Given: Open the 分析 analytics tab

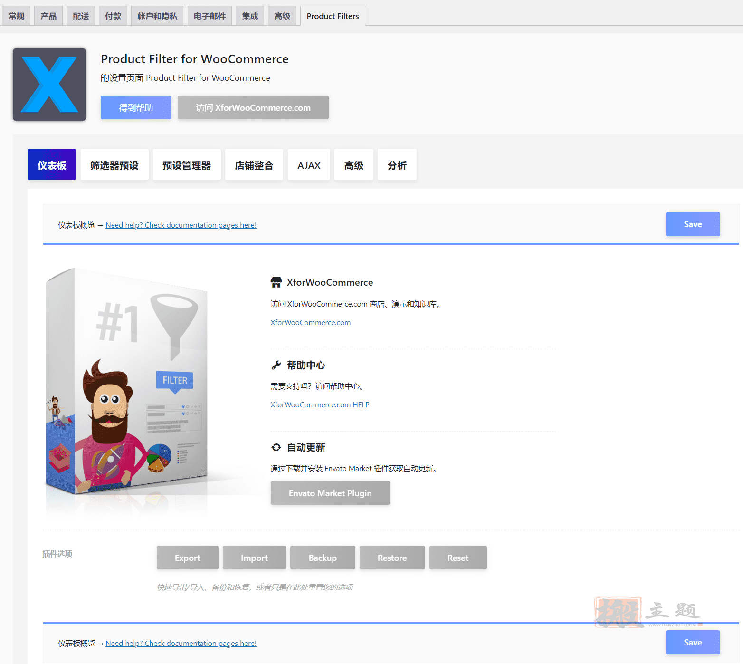Looking at the screenshot, I should (397, 165).
